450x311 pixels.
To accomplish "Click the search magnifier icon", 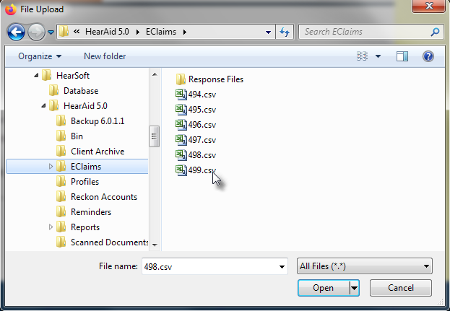I will (435, 32).
